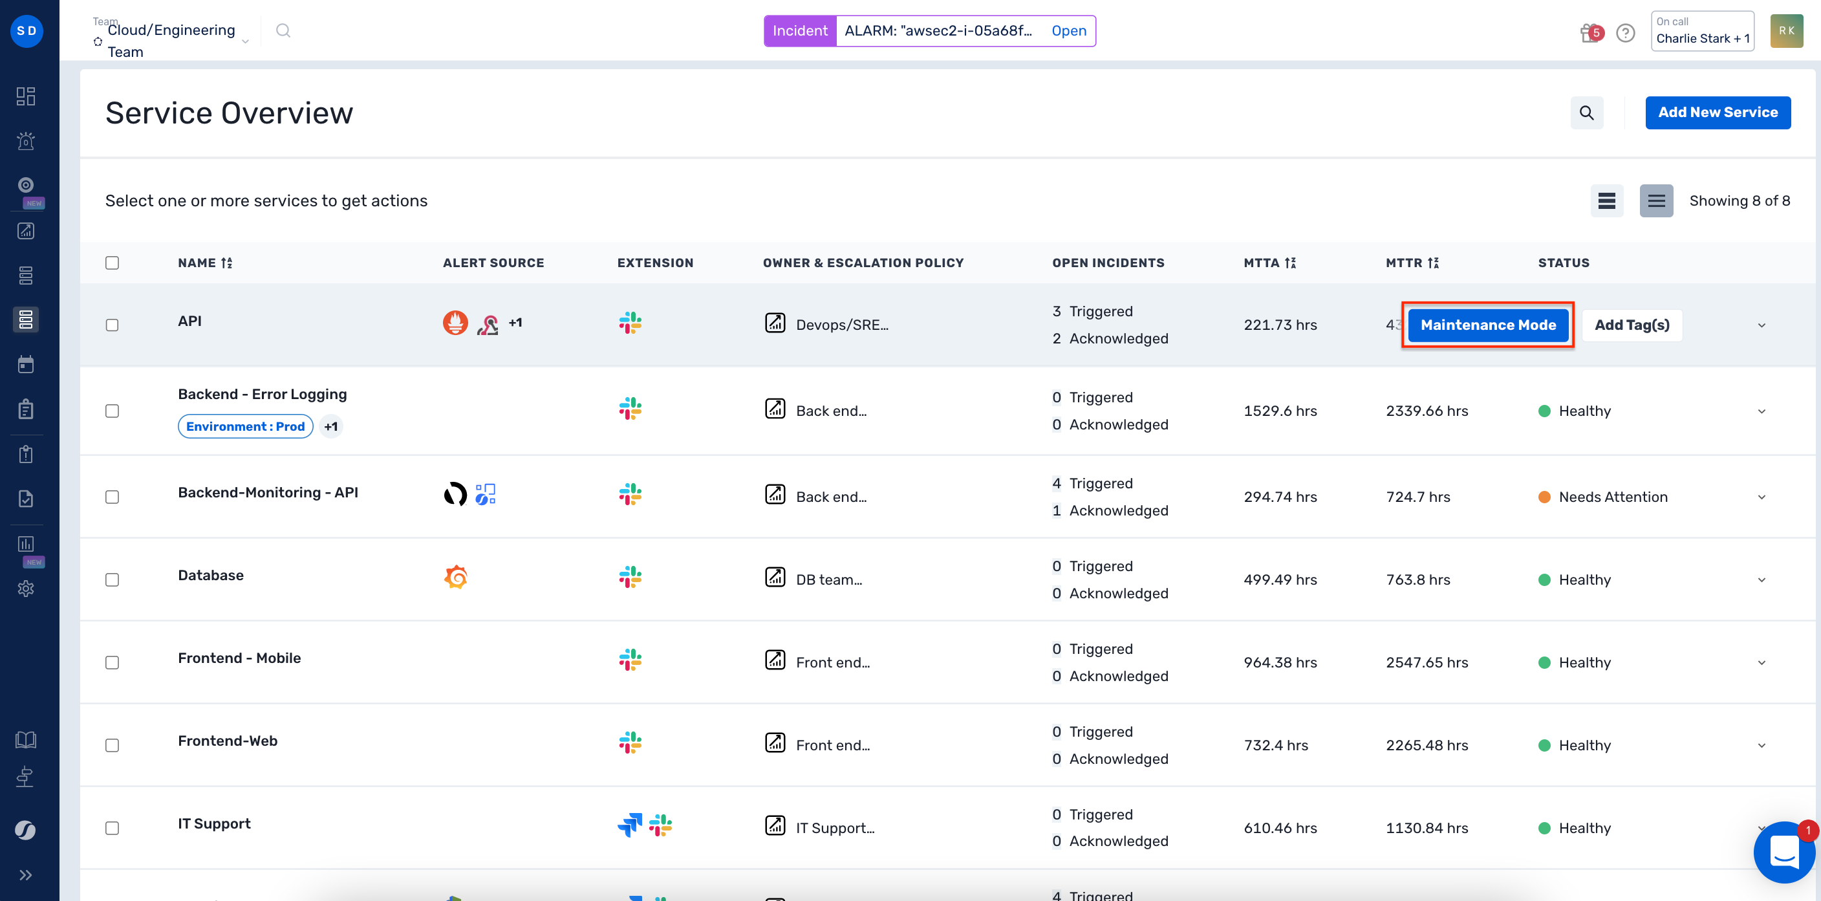Expand the Backend - Error Logging row chevron

pyautogui.click(x=1762, y=411)
